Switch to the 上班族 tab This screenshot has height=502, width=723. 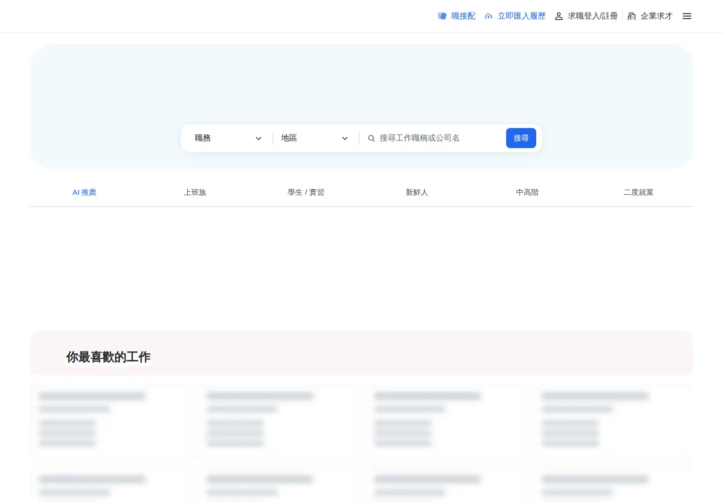(195, 192)
